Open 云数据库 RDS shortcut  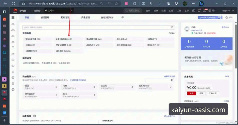click(x=38, y=51)
